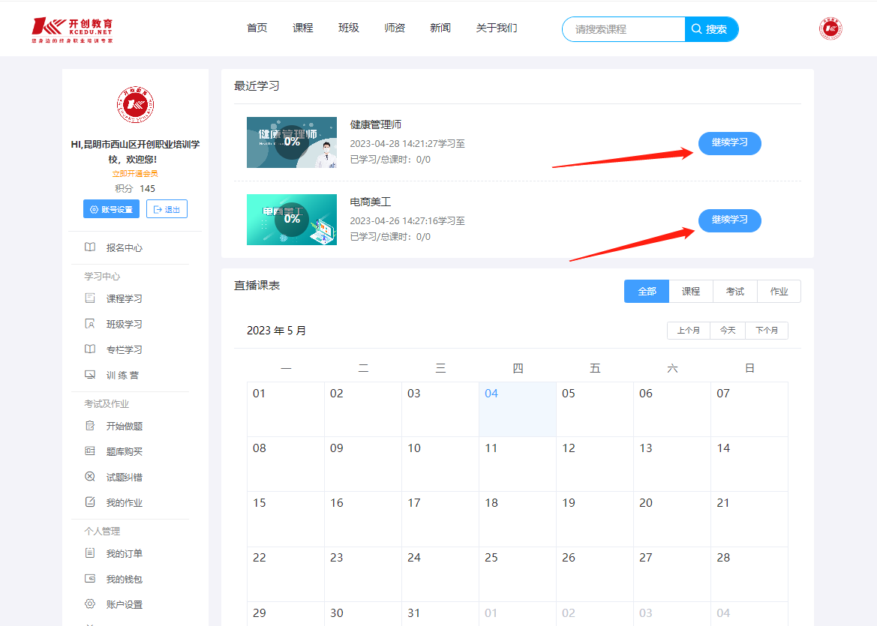Open the user avatar in the top right header
The image size is (877, 626).
[x=830, y=28]
